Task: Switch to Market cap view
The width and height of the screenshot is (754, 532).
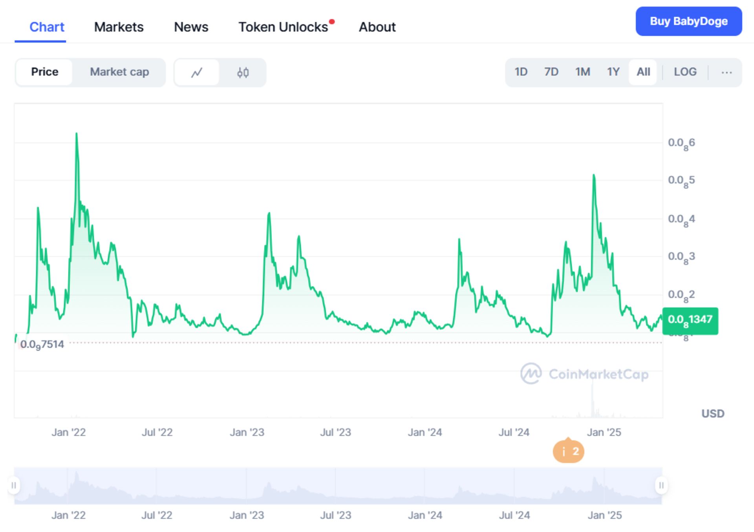Action: pyautogui.click(x=119, y=72)
